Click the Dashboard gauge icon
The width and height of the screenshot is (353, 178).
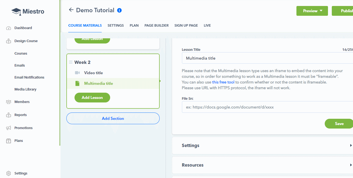click(x=8, y=28)
